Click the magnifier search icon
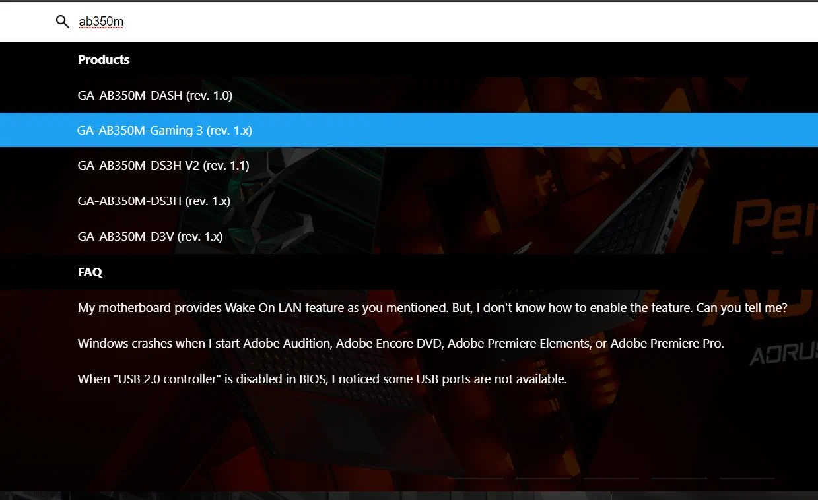 (63, 22)
